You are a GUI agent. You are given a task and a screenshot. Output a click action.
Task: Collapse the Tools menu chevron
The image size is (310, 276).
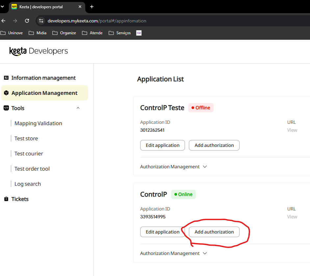[x=78, y=108]
